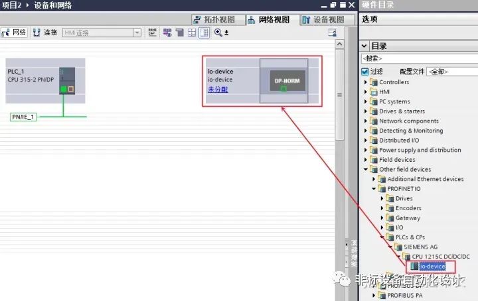Switch to the 拓扑视图 tab
478x301 pixels.
[x=218, y=20]
